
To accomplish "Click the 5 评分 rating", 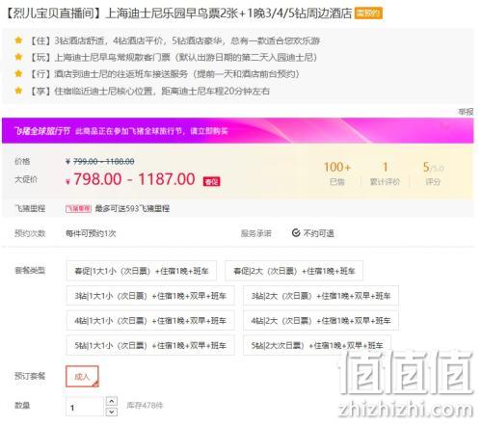I will click(433, 173).
